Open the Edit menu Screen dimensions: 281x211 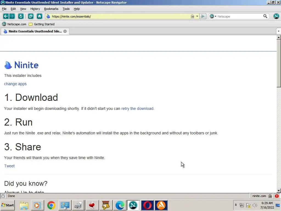(13, 9)
